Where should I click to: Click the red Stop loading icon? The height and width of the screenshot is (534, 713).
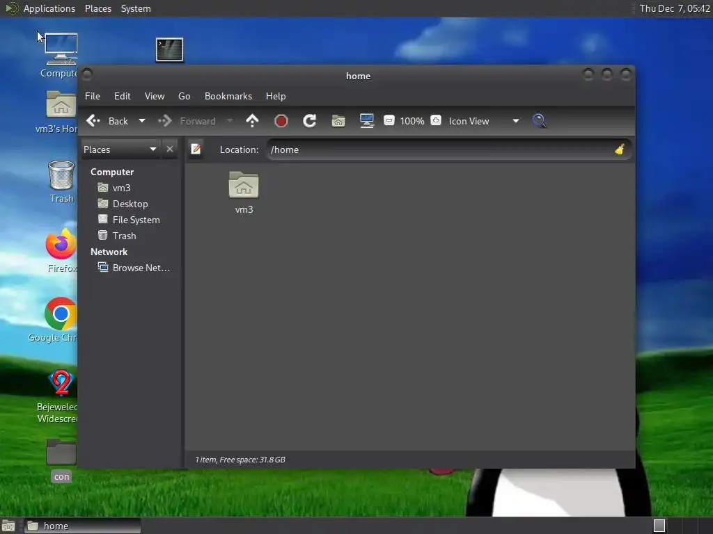281,121
